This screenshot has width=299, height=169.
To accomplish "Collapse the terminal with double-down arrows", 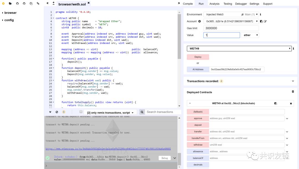I will (50, 112).
